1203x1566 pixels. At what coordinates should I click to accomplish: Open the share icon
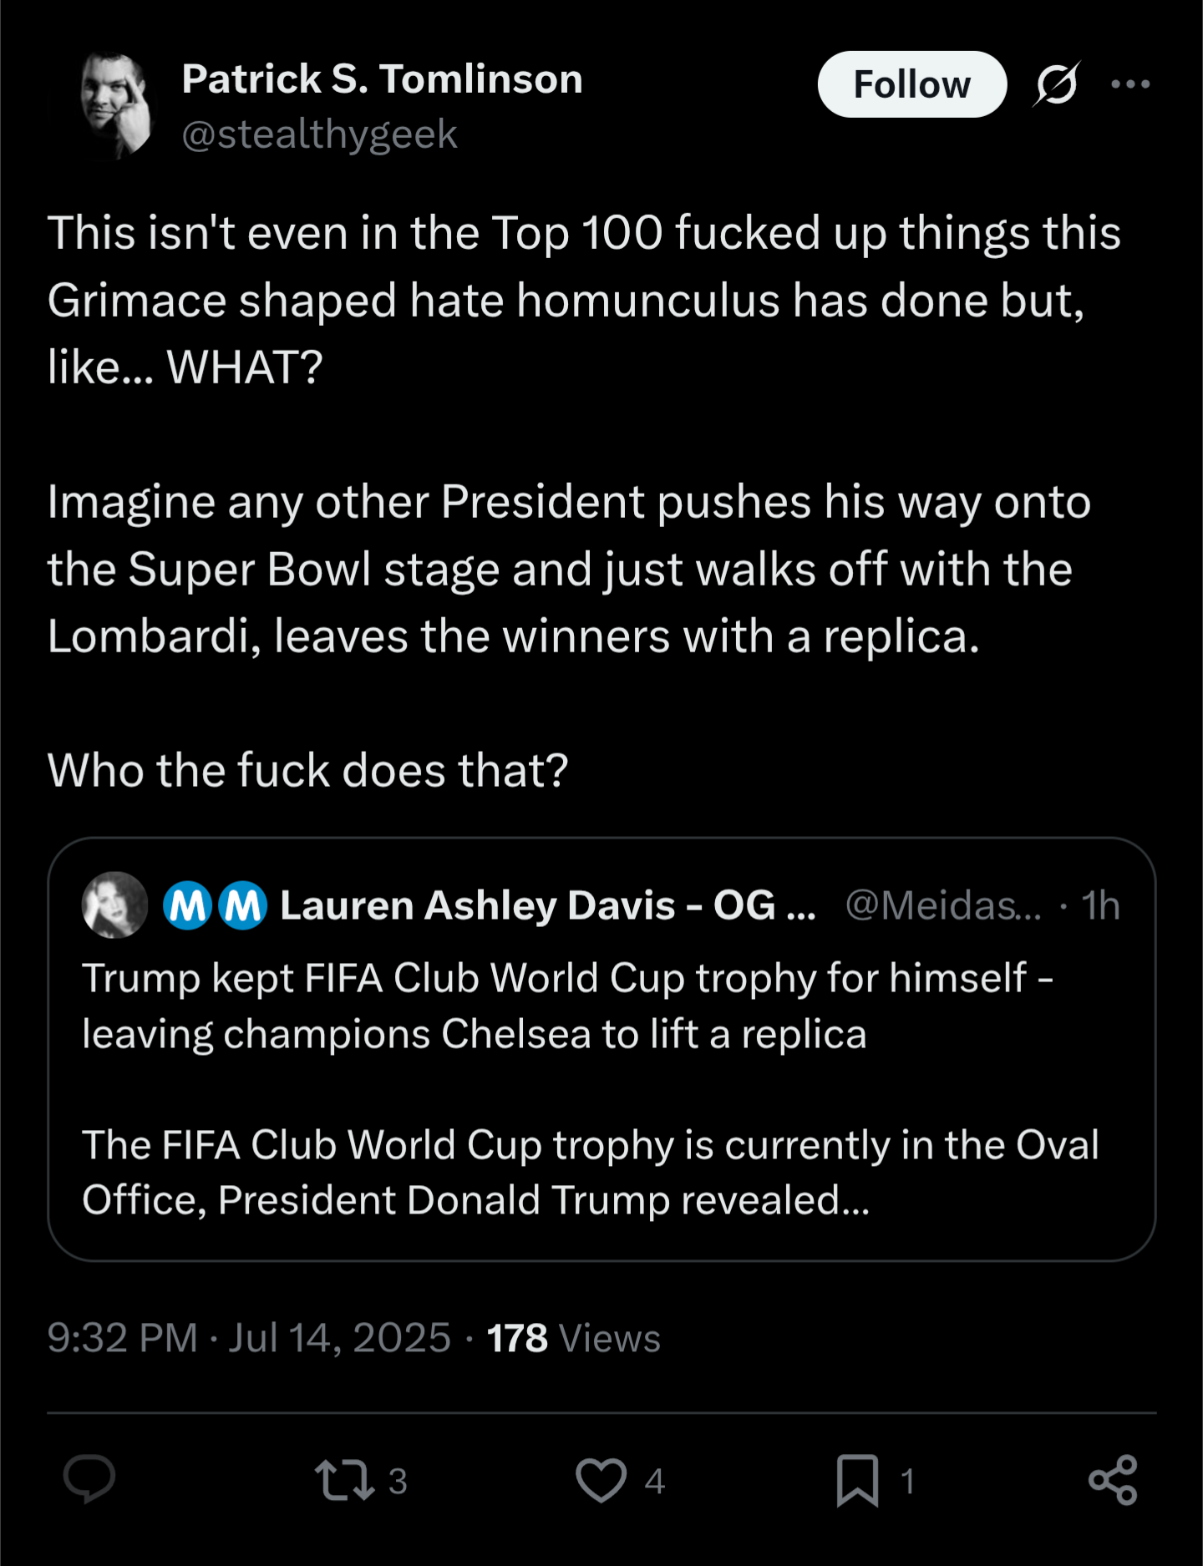click(x=1114, y=1479)
